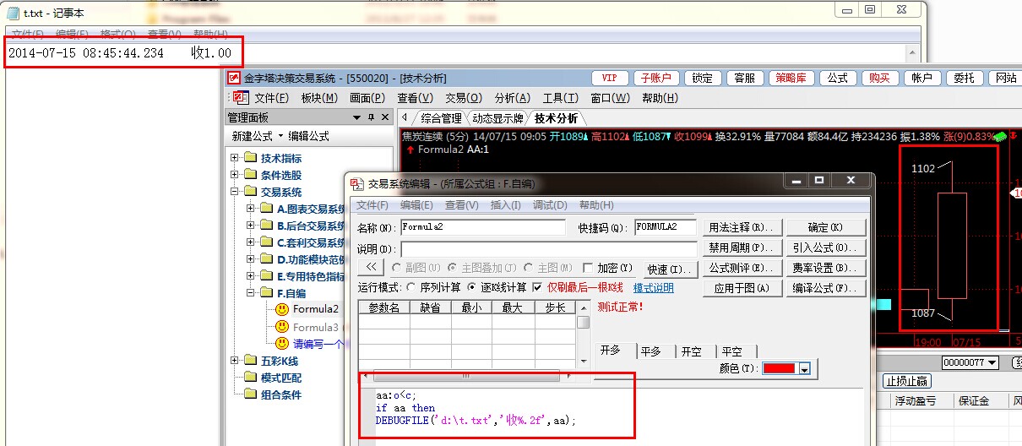The image size is (1022, 446).
Task: Expand the 五彩K线 tree node
Action: pos(234,361)
